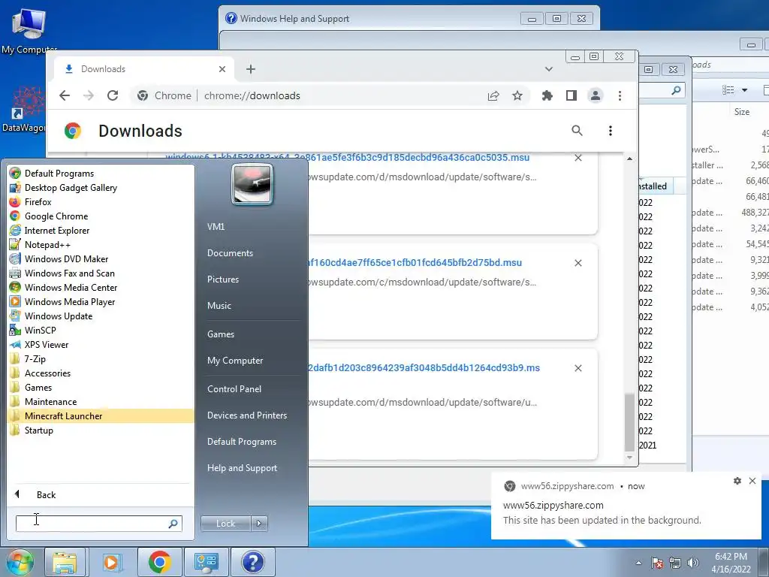The width and height of the screenshot is (769, 577).
Task: Open Games in the Start menu right pane
Action: point(221,334)
